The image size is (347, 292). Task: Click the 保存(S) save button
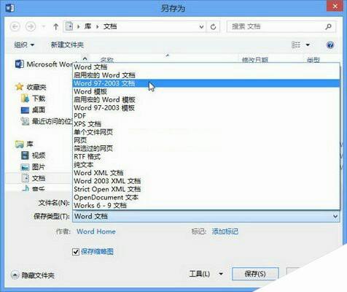tap(255, 274)
